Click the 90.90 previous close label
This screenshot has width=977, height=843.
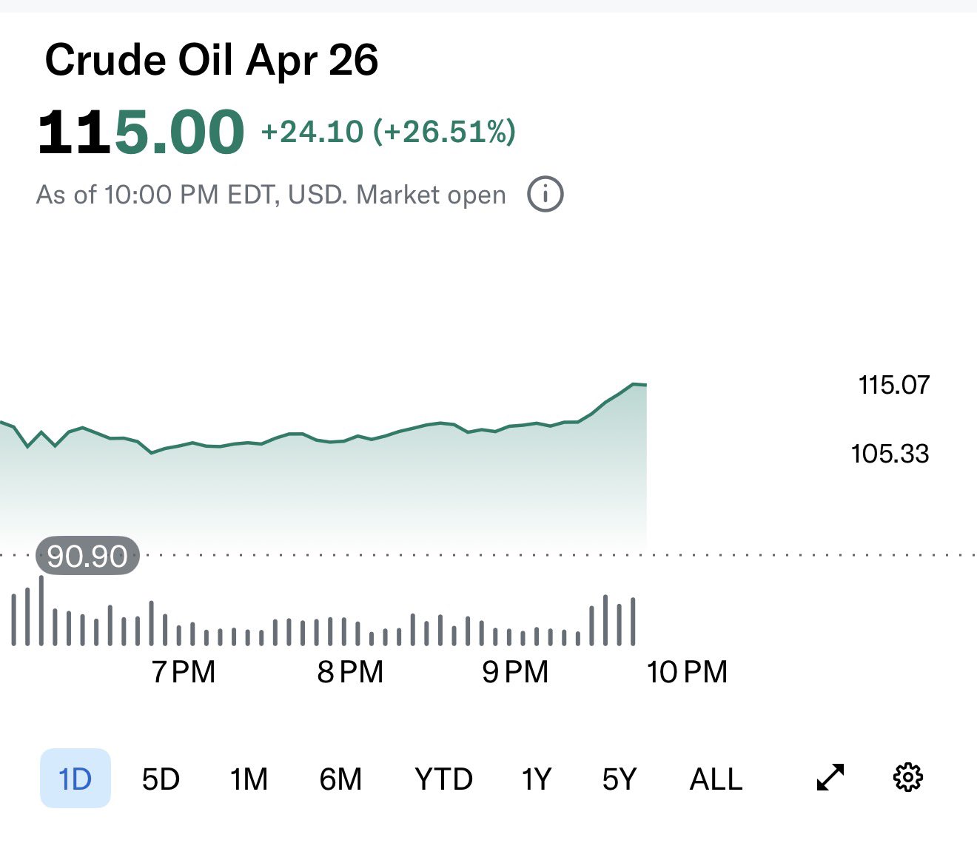tap(87, 556)
